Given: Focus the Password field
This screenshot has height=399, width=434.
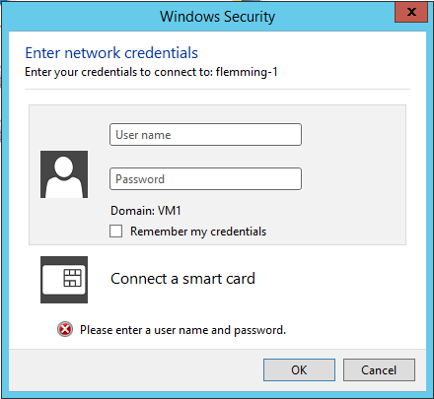Looking at the screenshot, I should click(205, 179).
